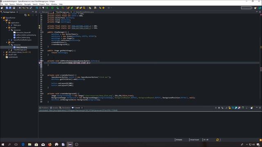Select deep_blue.png in Package Explorer
The image size is (262, 147).
[21, 47]
